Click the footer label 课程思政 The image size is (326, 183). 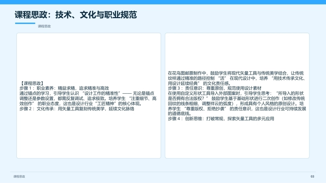click(19, 177)
